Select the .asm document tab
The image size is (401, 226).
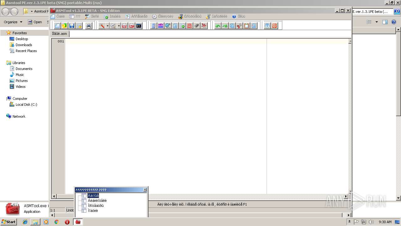[x=60, y=34]
